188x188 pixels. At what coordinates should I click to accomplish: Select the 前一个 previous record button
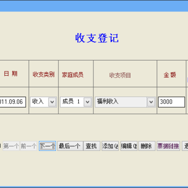coord(29,146)
